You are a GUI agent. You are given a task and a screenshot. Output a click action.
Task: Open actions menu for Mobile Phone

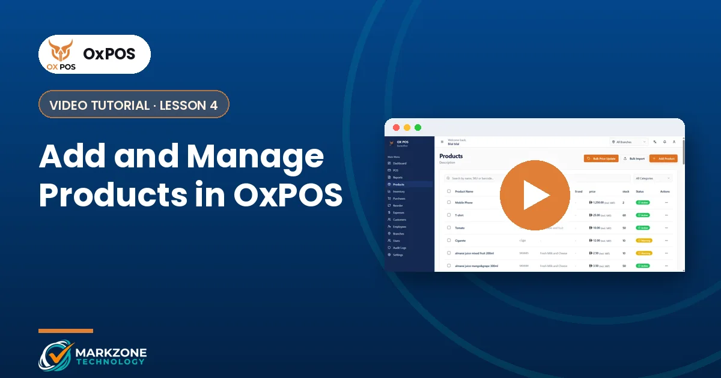666,203
